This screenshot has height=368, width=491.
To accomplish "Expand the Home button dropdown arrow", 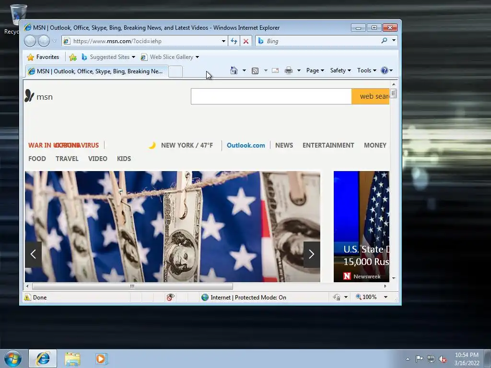I will (244, 70).
